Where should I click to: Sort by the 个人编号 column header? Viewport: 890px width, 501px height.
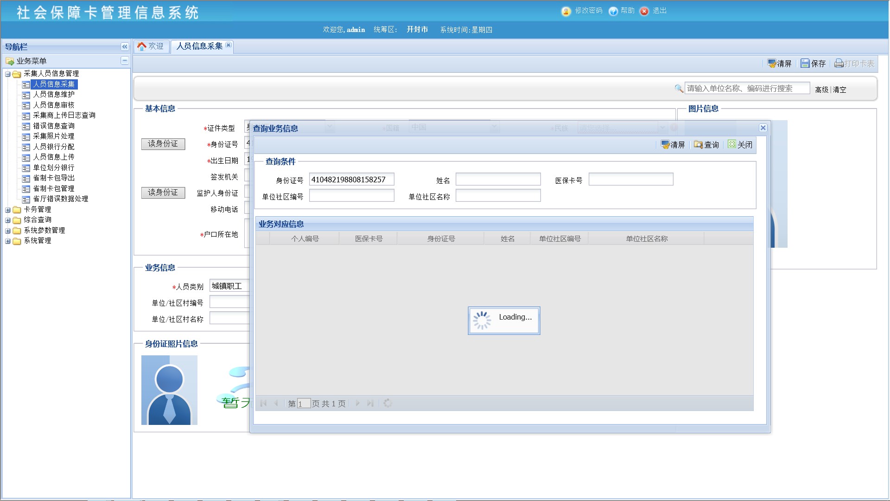(305, 238)
